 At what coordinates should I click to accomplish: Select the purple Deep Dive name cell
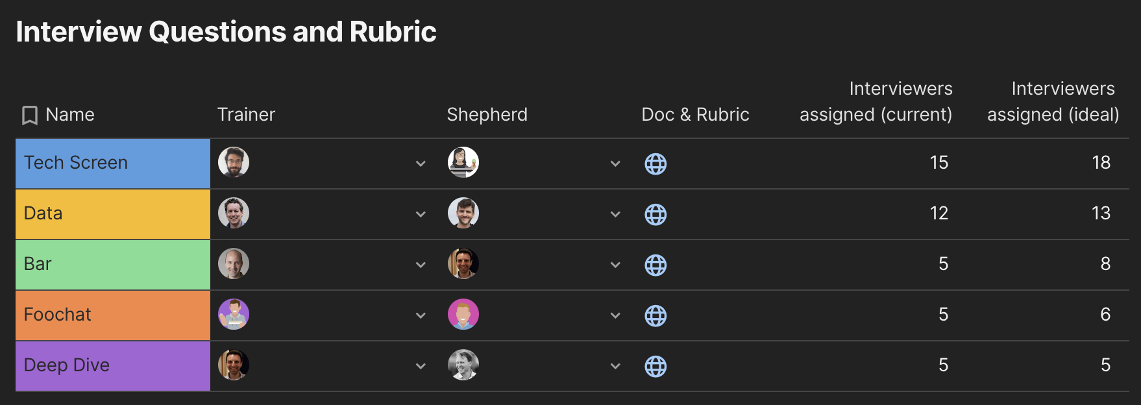pos(113,365)
